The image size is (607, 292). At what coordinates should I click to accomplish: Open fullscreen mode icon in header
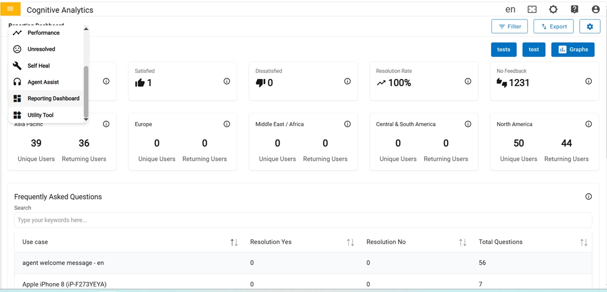tap(532, 9)
